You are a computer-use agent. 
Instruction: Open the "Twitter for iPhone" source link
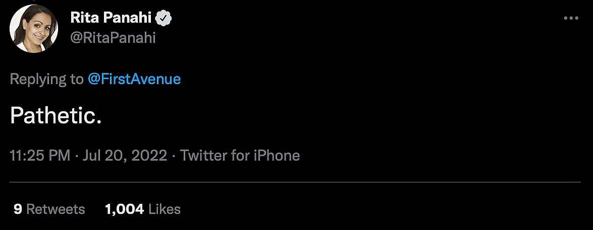240,156
